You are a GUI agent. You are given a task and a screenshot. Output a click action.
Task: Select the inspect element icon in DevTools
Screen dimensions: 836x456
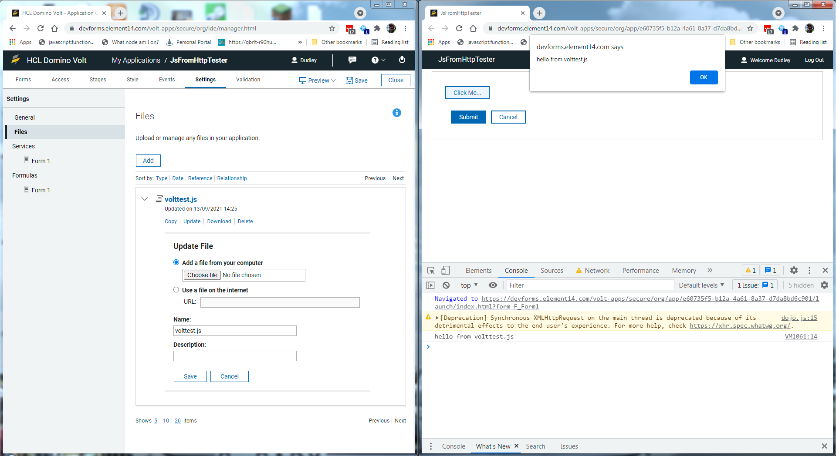click(x=430, y=270)
